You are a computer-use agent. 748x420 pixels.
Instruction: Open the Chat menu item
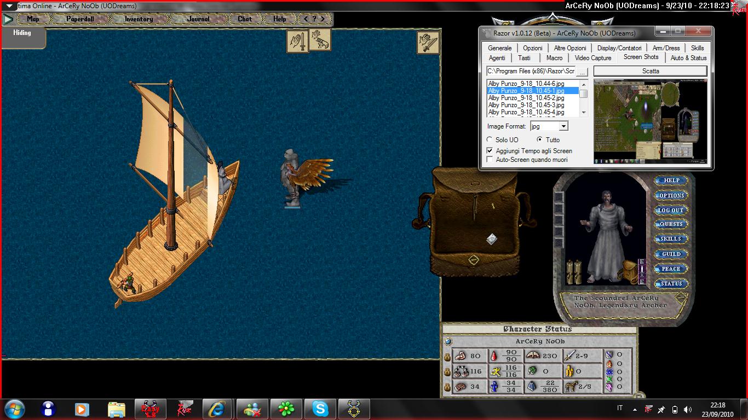tap(245, 19)
